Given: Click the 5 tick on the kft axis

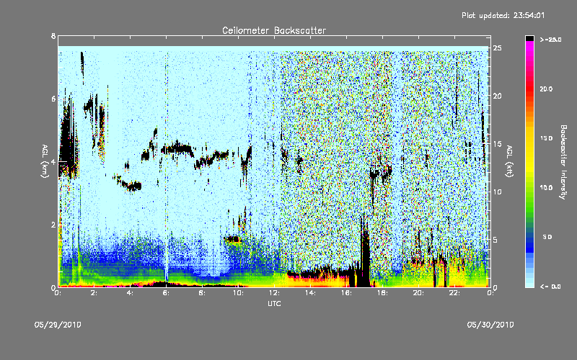Looking at the screenshot, I should [495, 240].
